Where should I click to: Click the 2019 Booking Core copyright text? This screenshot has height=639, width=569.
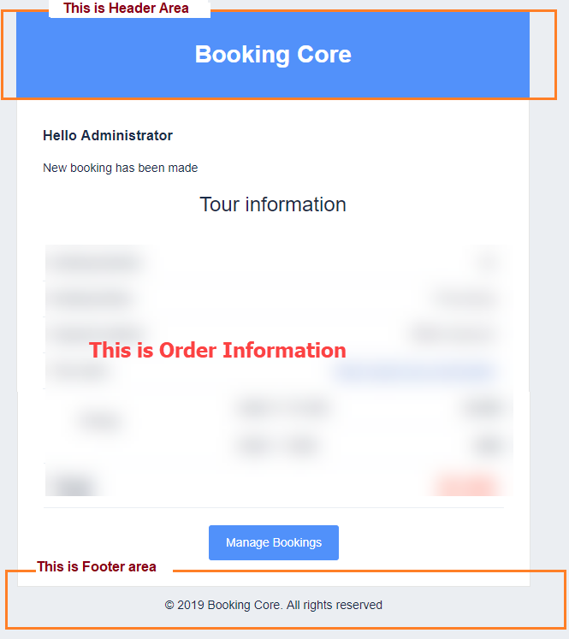coord(274,605)
